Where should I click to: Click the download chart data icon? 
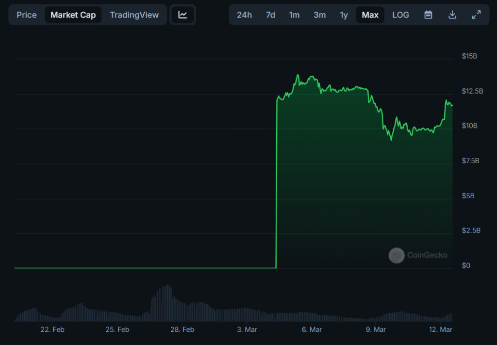coord(452,15)
